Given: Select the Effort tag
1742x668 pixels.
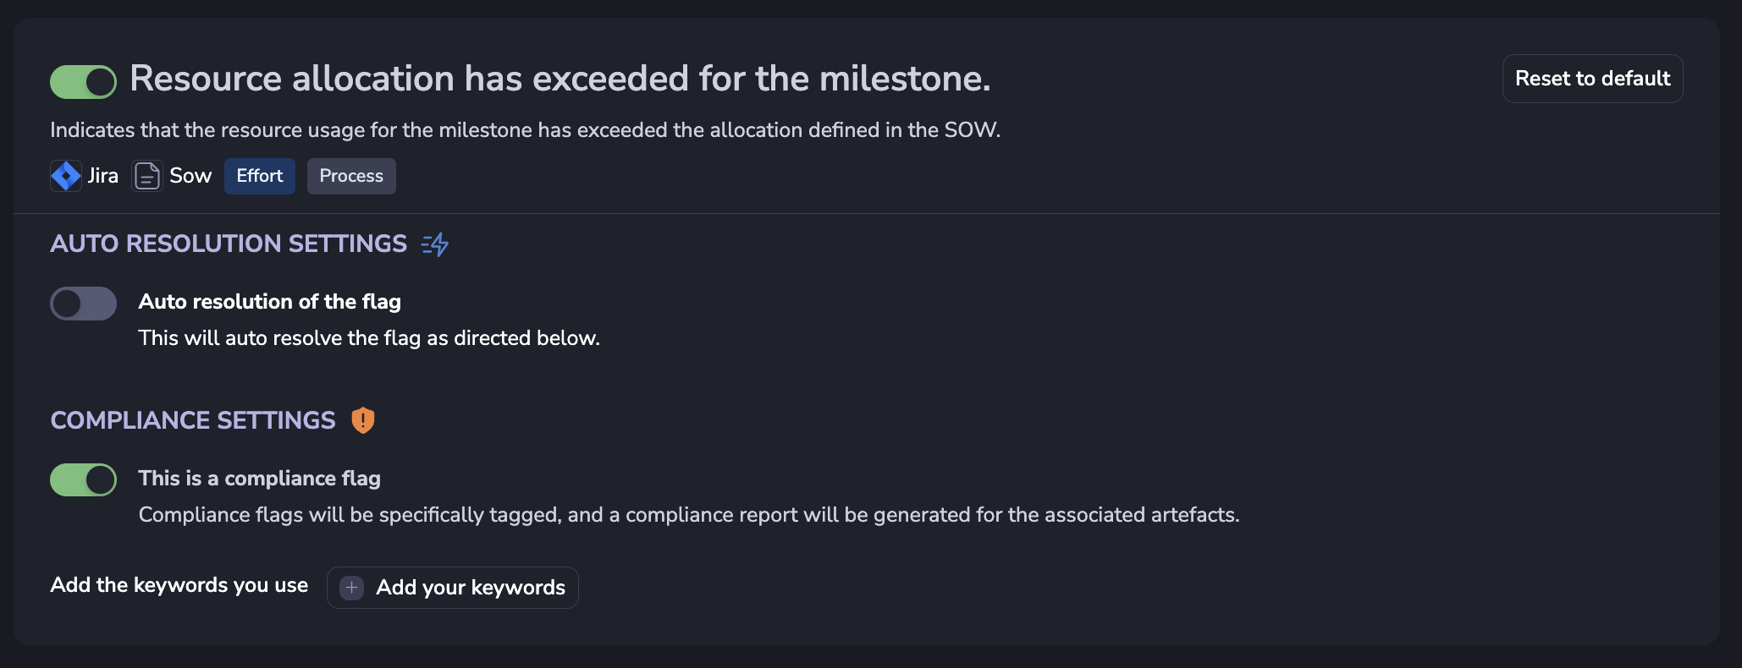Looking at the screenshot, I should pos(260,176).
